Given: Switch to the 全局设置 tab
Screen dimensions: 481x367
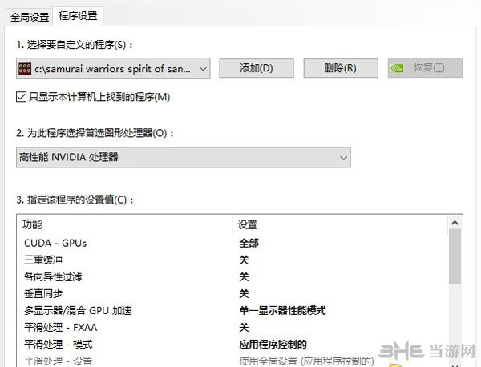Looking at the screenshot, I should [x=30, y=17].
